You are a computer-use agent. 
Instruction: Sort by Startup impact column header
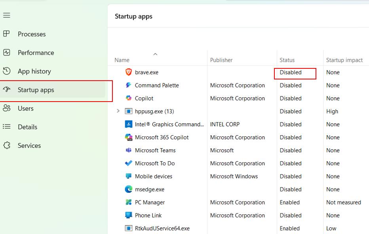(x=344, y=60)
